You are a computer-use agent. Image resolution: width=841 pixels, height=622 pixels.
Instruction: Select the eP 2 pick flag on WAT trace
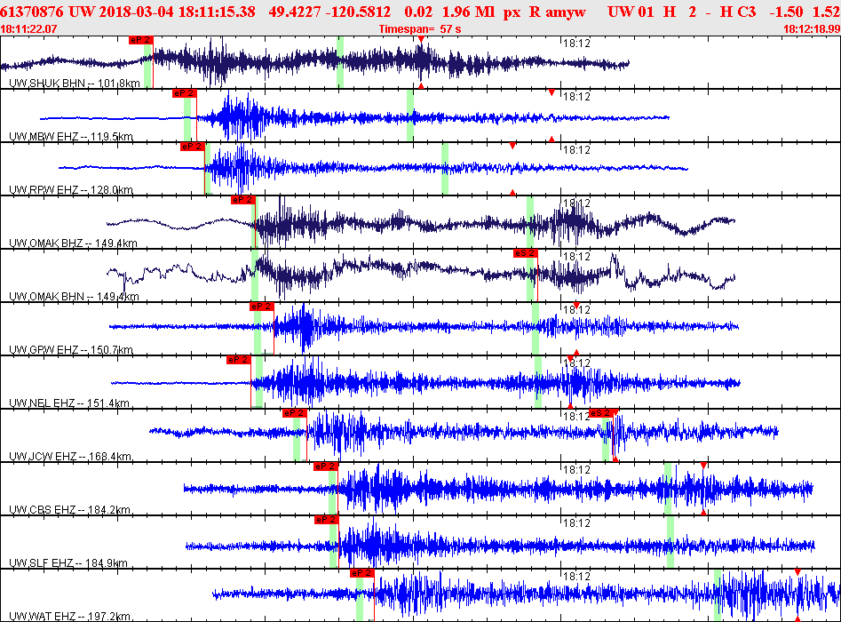coord(362,573)
